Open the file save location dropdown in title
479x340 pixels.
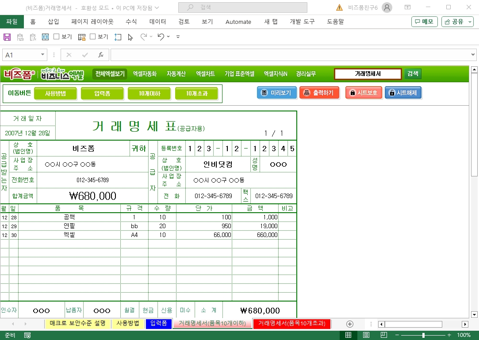(x=157, y=8)
